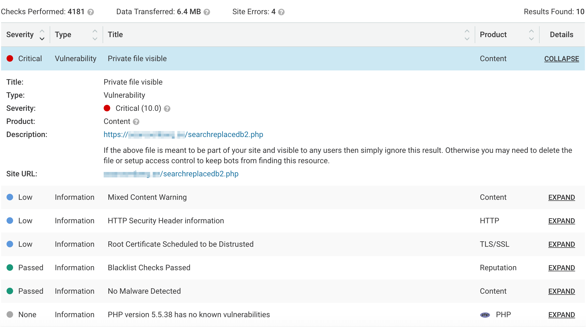This screenshot has height=327, width=586.
Task: Click help icon next to Content product
Action: 136,122
